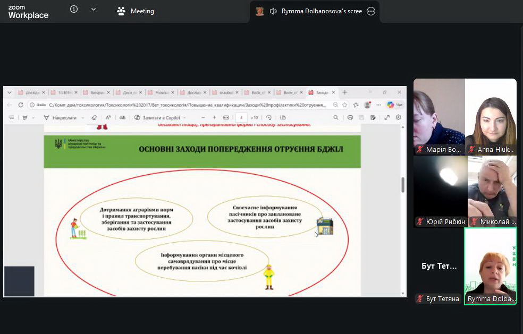
Task: Open the table of contents icon
Action: click(x=11, y=117)
